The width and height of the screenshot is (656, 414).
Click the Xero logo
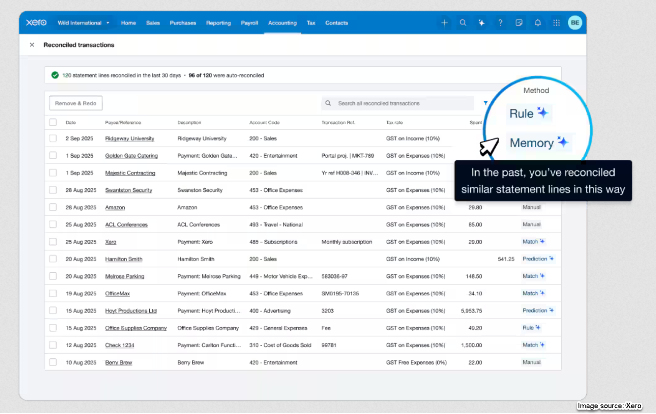click(x=36, y=23)
